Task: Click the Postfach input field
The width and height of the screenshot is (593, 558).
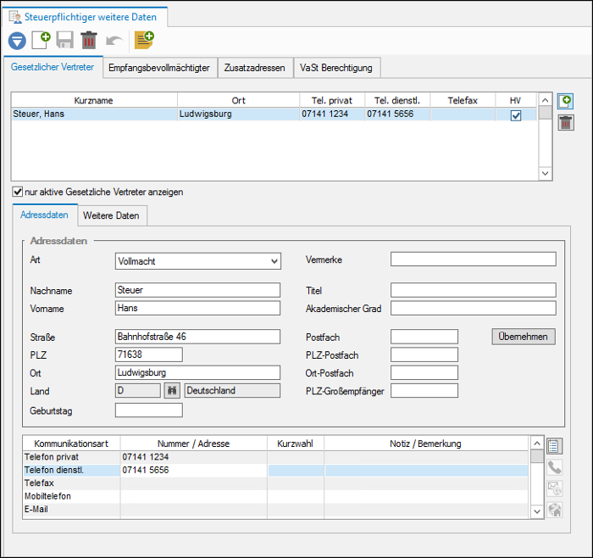Action: 424,337
